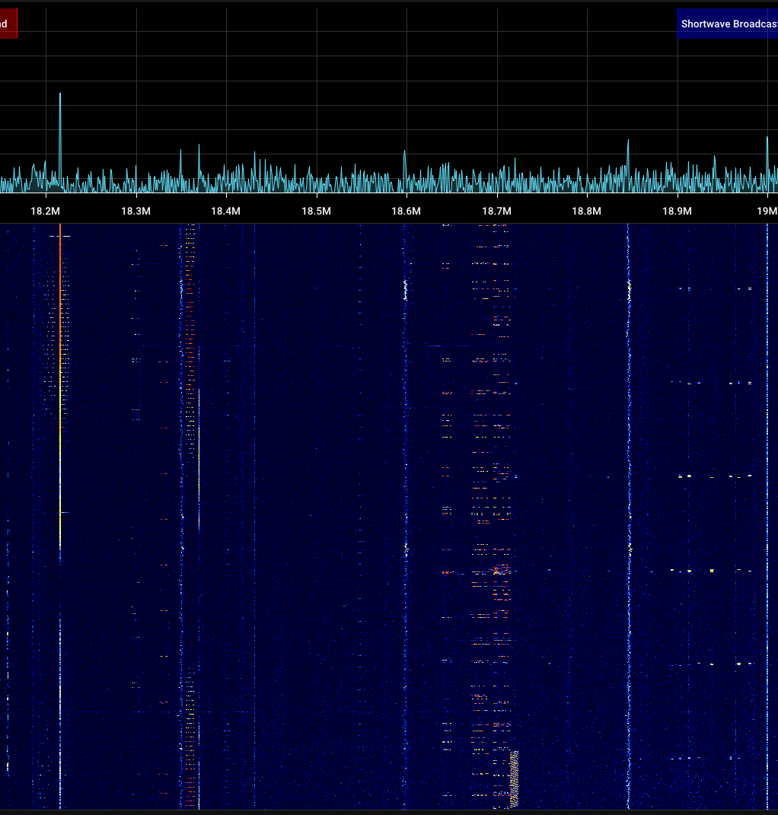Select the 18.3M frequency axis label
Screen dimensions: 778x815
136,211
